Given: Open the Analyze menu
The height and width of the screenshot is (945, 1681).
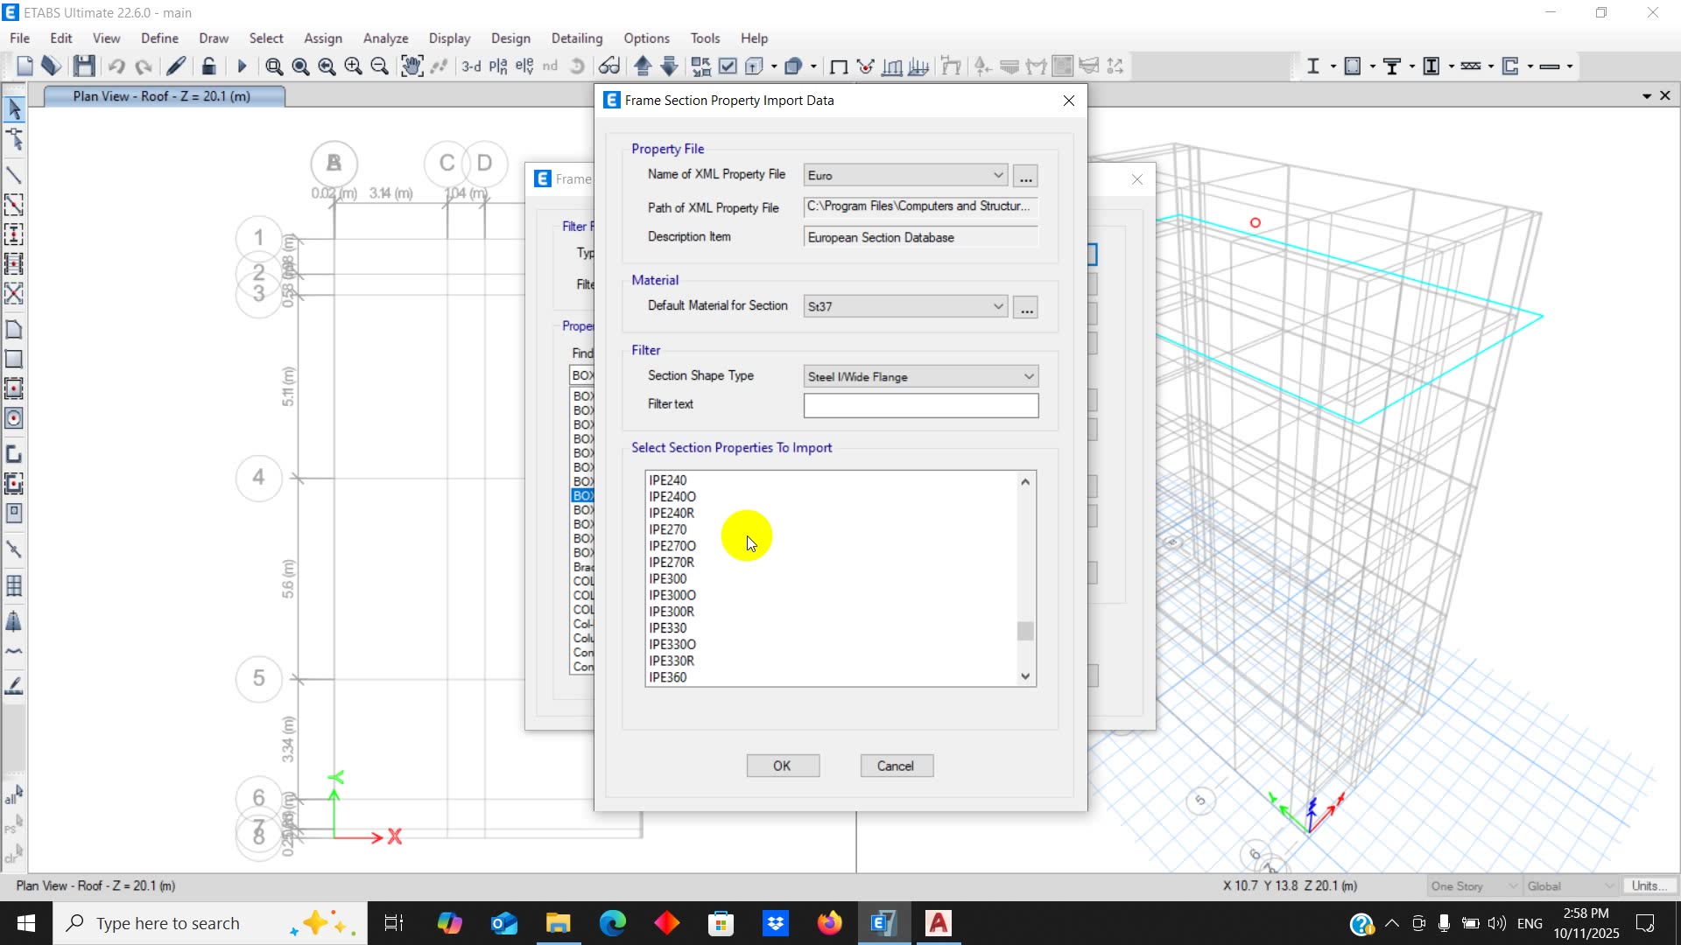Looking at the screenshot, I should tap(385, 38).
